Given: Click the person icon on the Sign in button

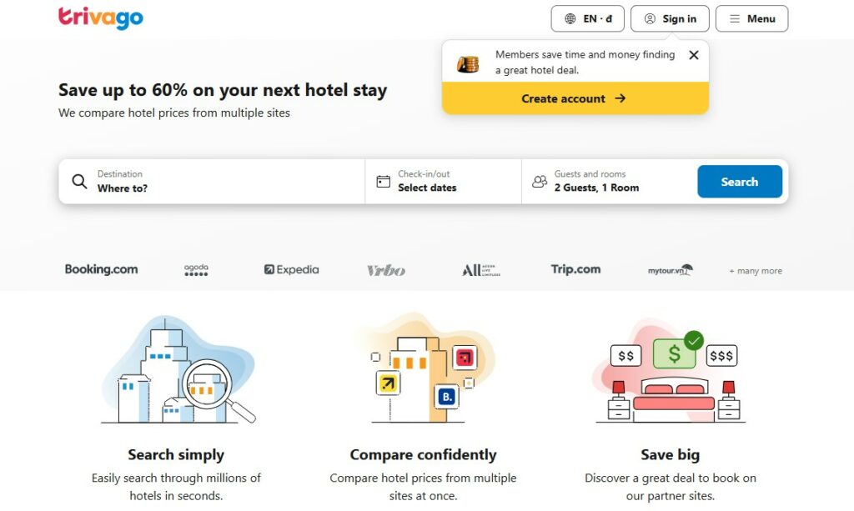Looking at the screenshot, I should click(648, 18).
